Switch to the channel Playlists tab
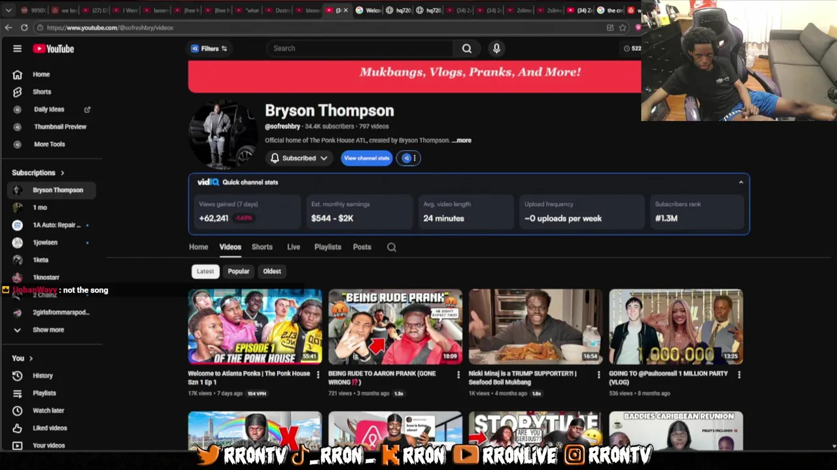Viewport: 837px width, 470px height. point(328,247)
